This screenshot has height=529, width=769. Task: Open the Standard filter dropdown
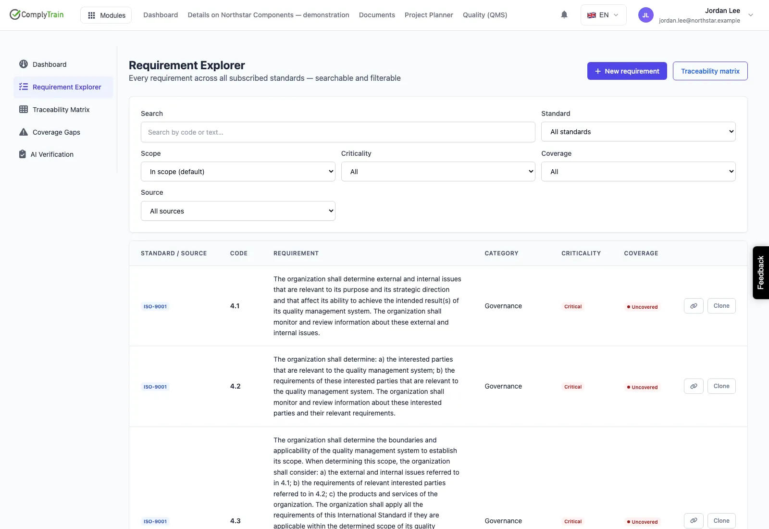(638, 132)
